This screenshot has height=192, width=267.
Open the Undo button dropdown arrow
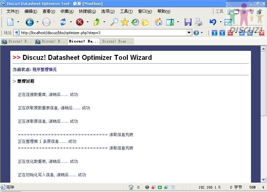221,22
